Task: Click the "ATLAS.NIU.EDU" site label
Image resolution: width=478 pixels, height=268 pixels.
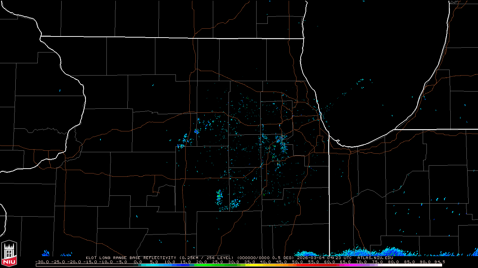Action: [375, 258]
